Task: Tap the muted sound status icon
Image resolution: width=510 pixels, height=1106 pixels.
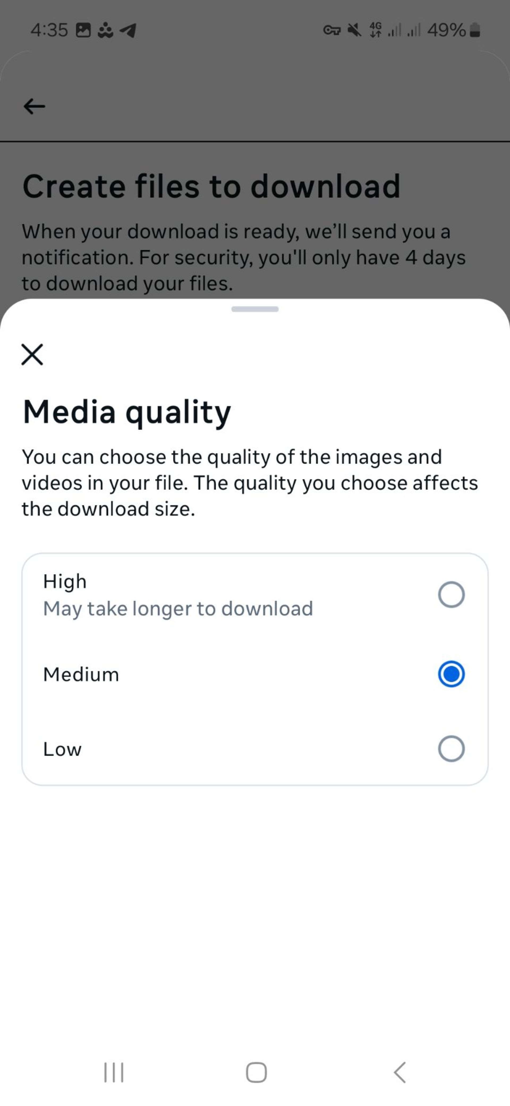Action: click(354, 30)
